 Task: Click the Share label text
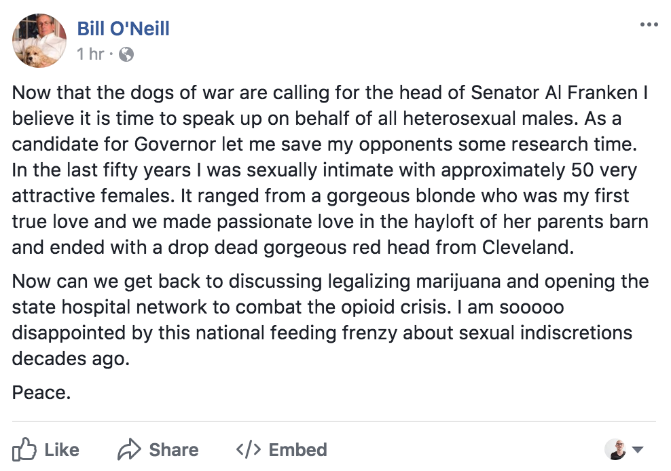pyautogui.click(x=174, y=449)
